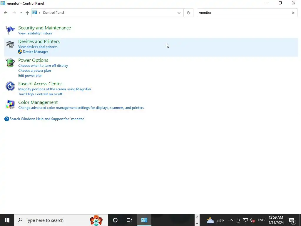
Task: Open View reliability history
Action: pyautogui.click(x=35, y=33)
